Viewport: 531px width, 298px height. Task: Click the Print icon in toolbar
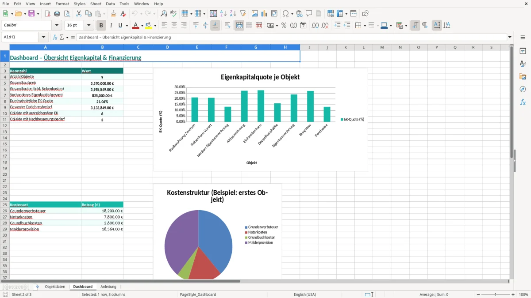(x=57, y=14)
